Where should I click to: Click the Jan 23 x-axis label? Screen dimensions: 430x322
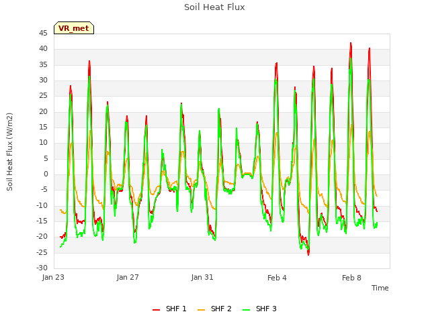(x=53, y=277)
